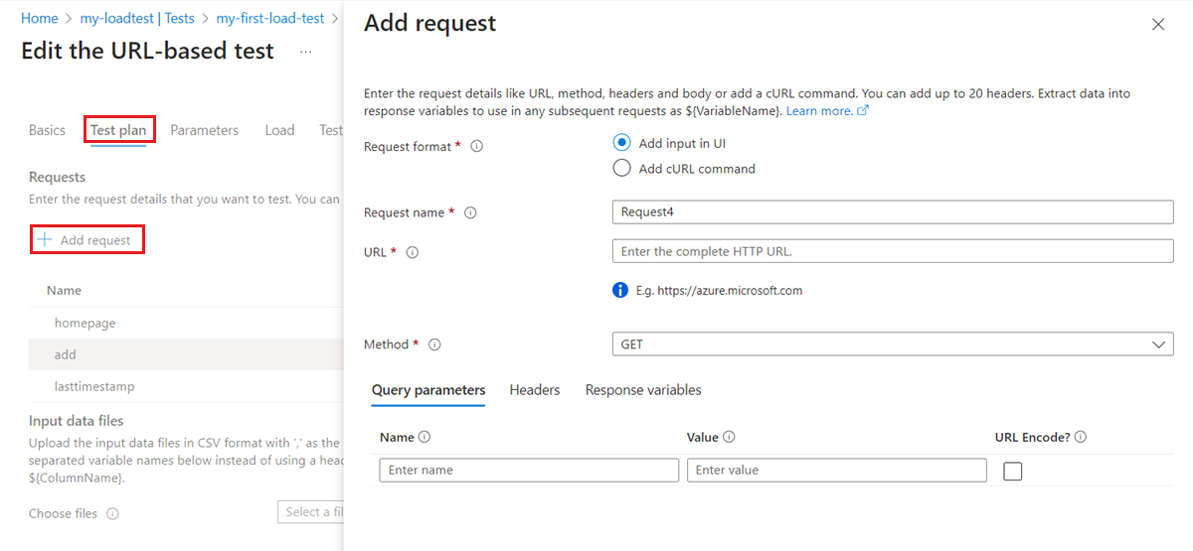The height and width of the screenshot is (551, 1193).
Task: Click the info icon beside Request name
Action: click(x=470, y=212)
